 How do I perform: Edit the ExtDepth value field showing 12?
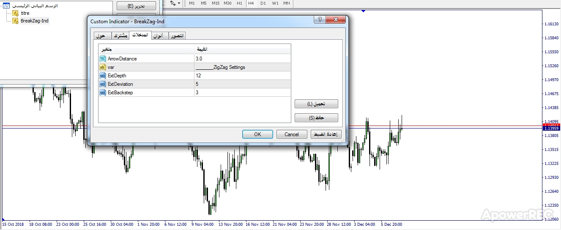click(242, 76)
